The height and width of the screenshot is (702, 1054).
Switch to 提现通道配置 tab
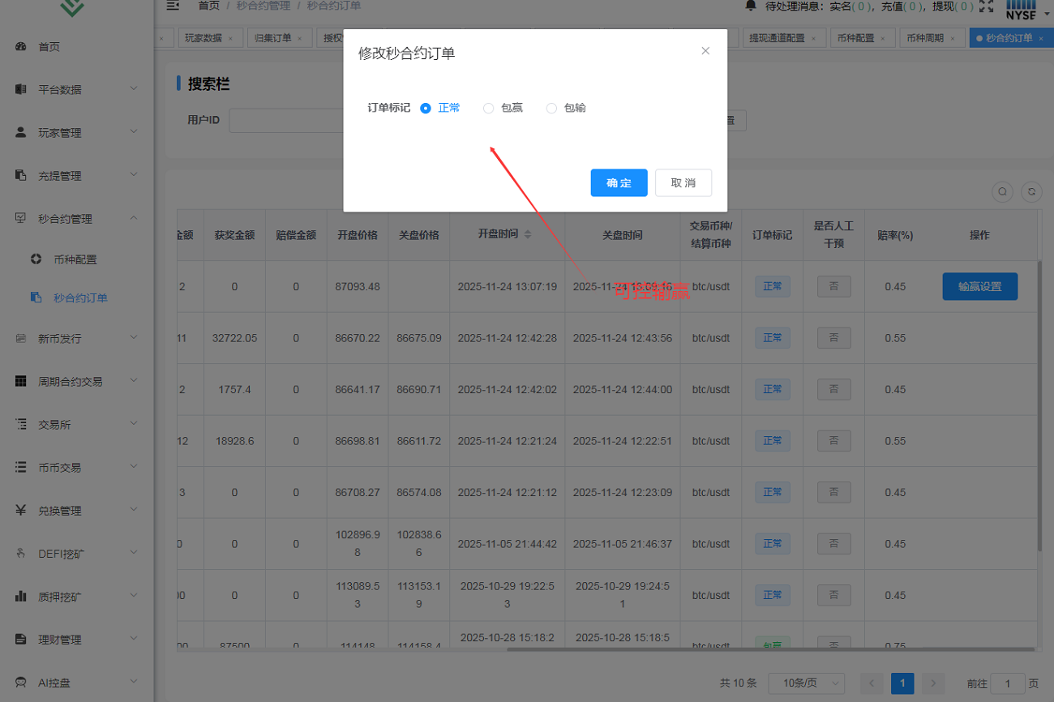776,38
